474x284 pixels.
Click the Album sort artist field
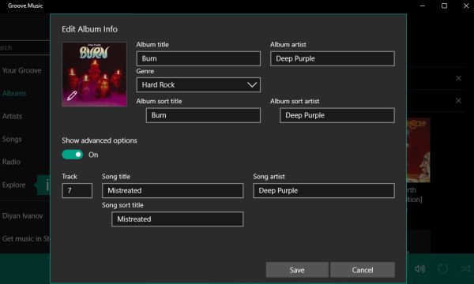(337, 115)
